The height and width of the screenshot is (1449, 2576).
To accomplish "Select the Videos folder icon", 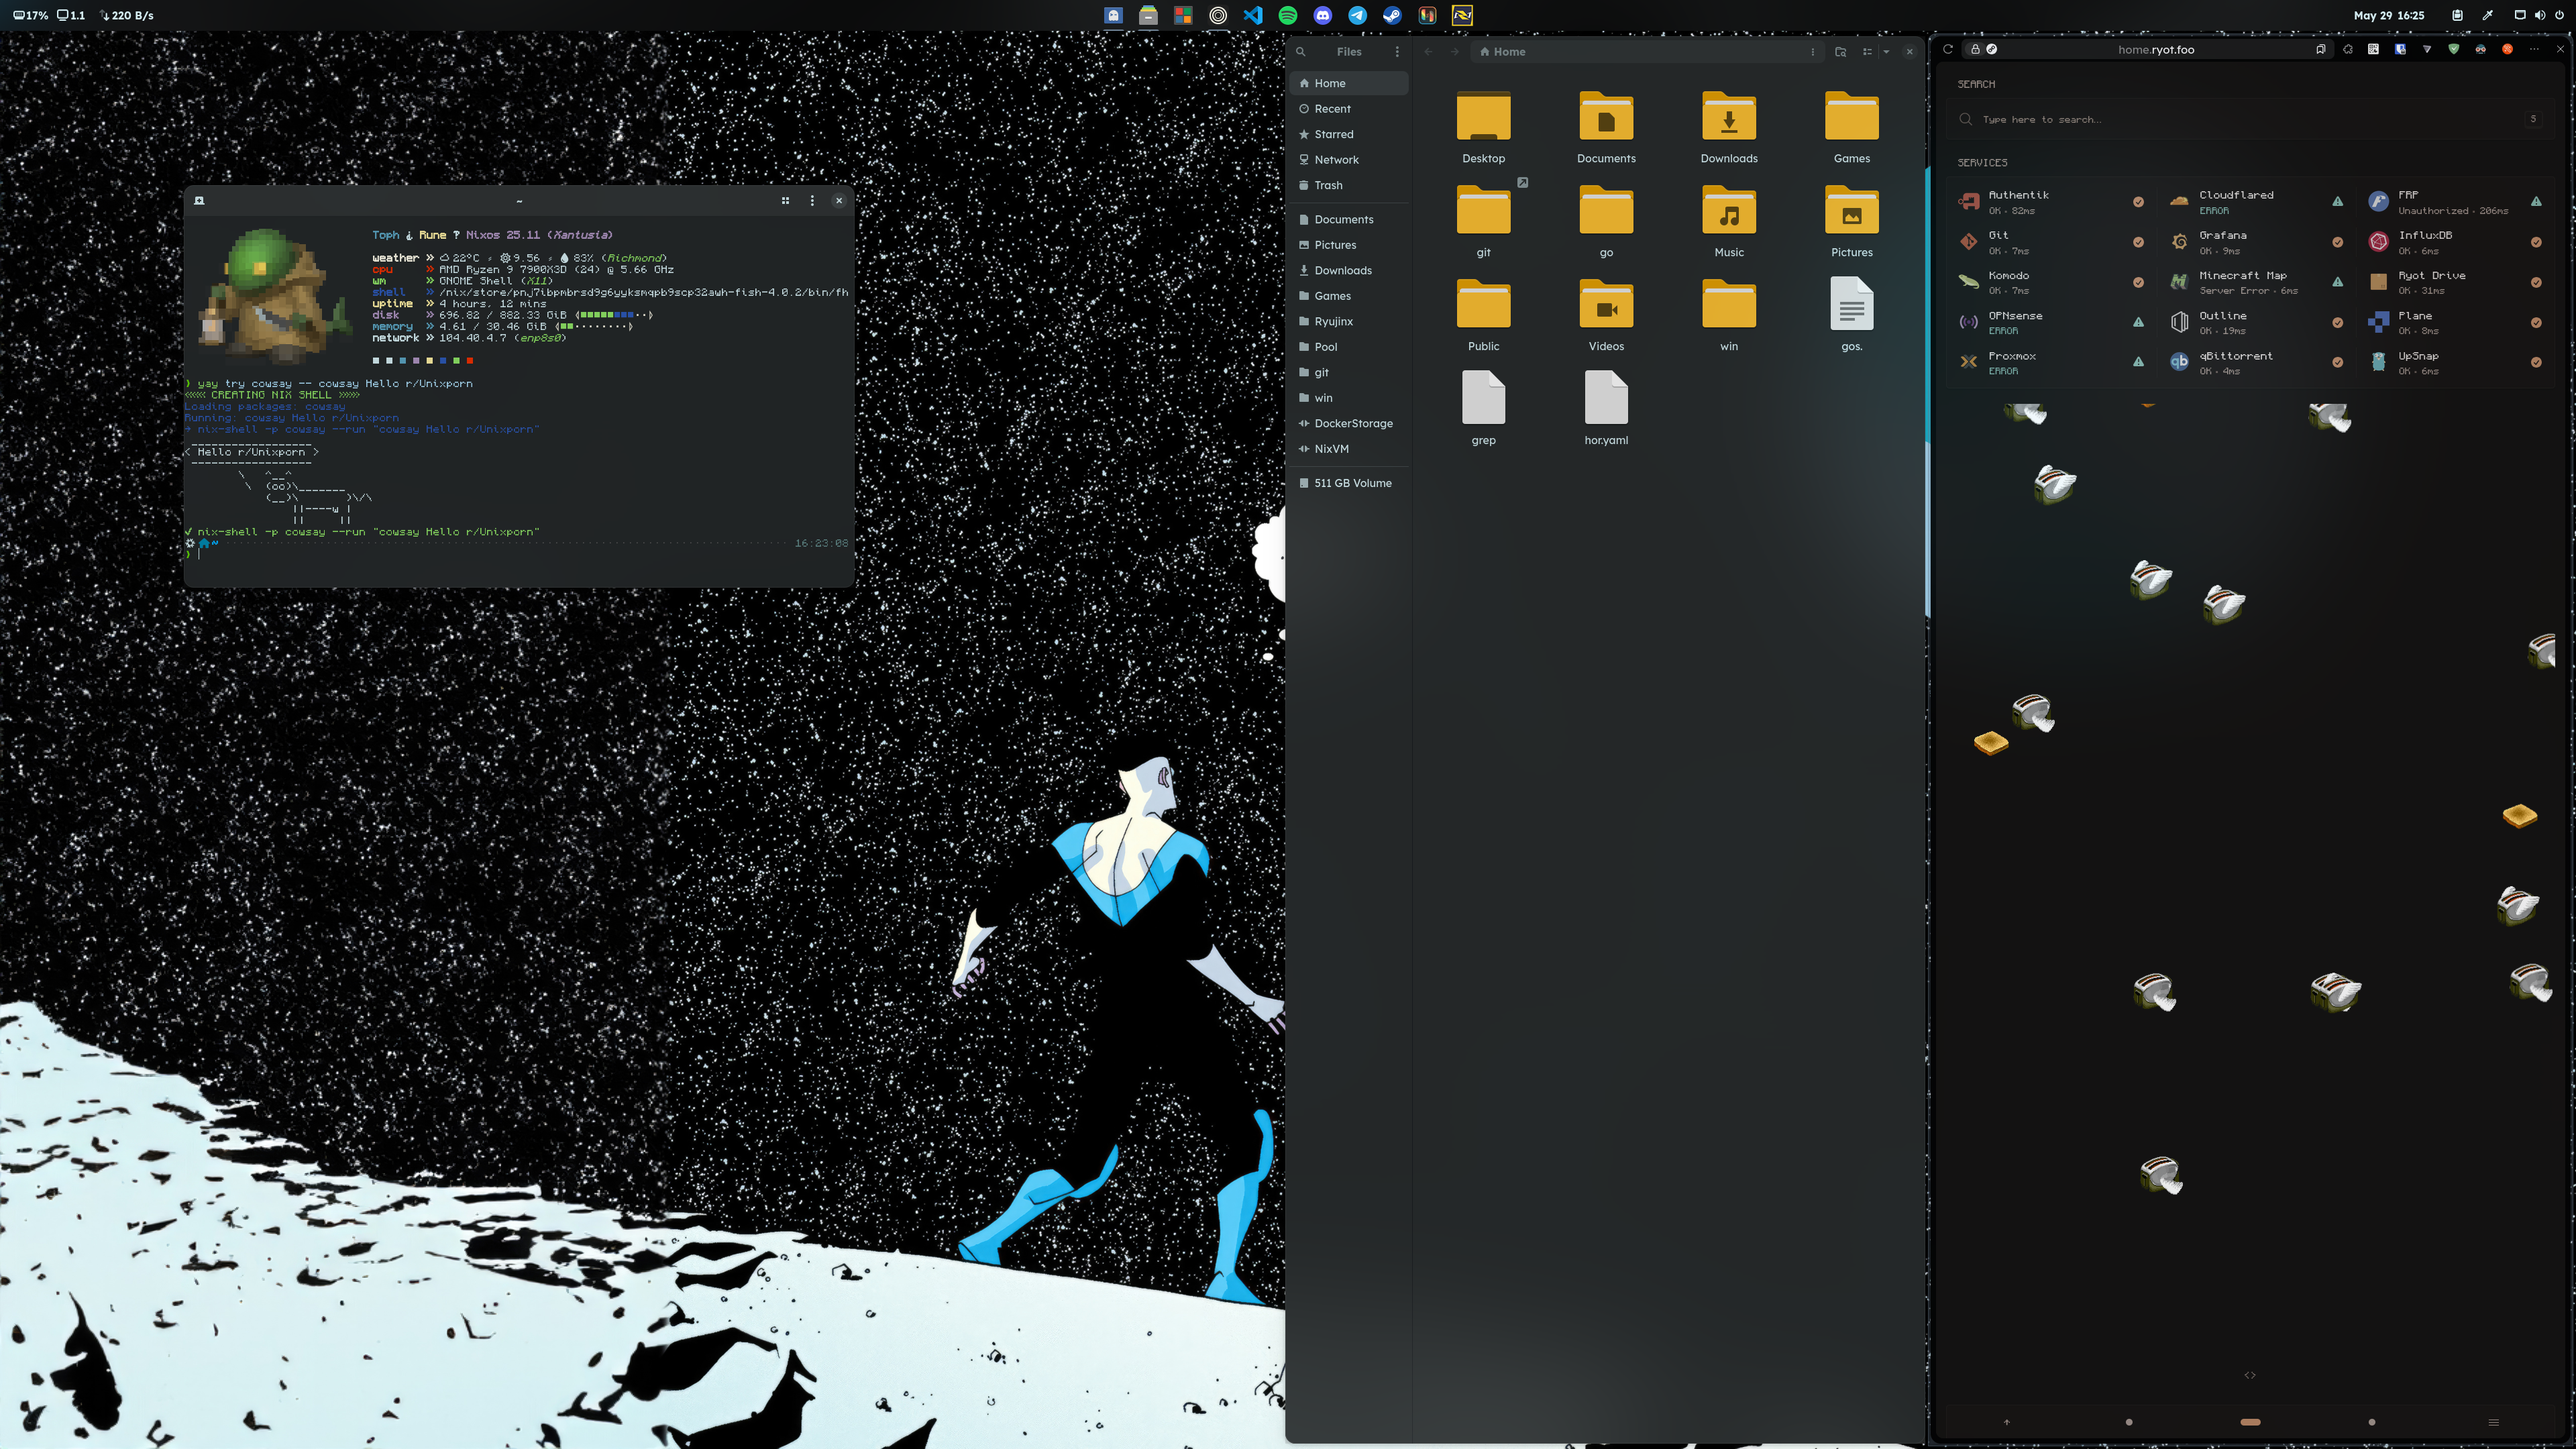I will pyautogui.click(x=1606, y=305).
